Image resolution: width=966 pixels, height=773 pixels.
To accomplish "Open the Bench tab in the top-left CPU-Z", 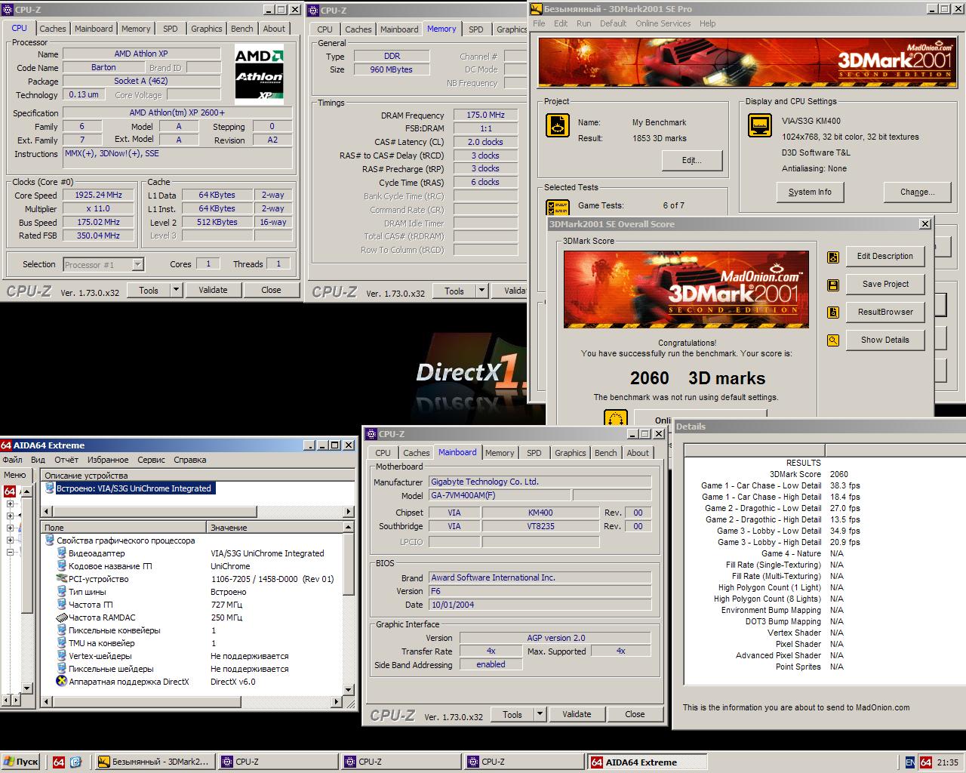I will [242, 29].
